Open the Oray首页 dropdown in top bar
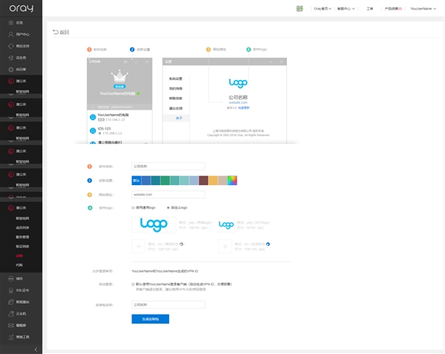445x354 pixels. [x=323, y=9]
